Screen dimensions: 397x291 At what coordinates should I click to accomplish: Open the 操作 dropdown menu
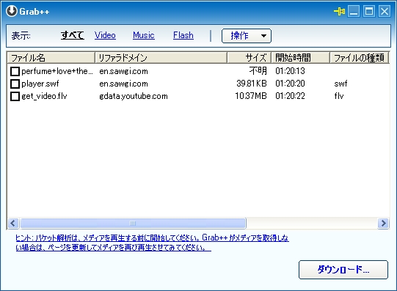pyautogui.click(x=247, y=36)
